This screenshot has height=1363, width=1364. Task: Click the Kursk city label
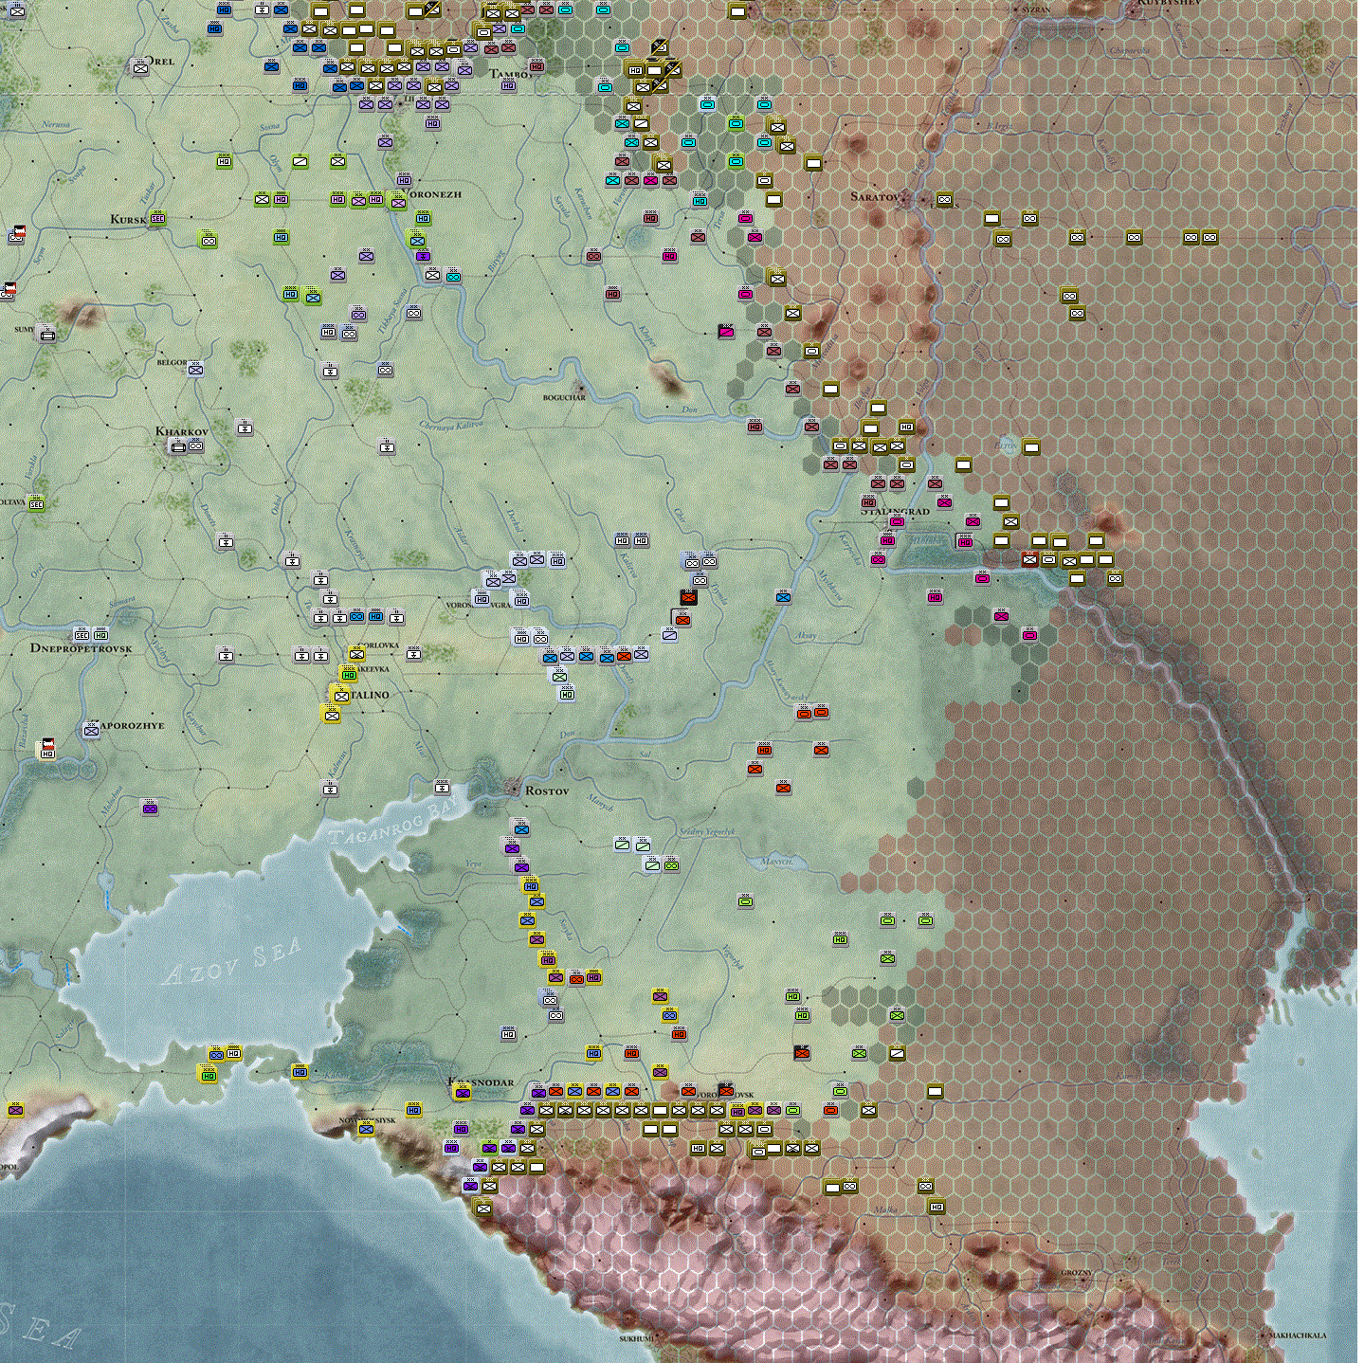128,219
